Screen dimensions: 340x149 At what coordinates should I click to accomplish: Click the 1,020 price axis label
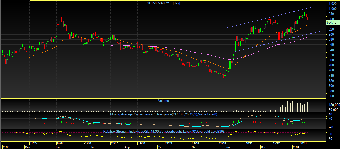tap(333, 4)
